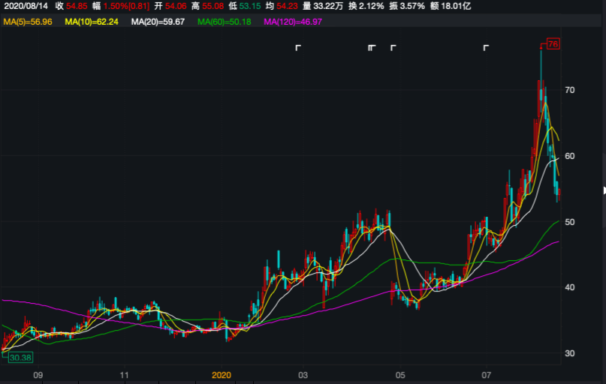Click the volume 33.22万 value in header
The image size is (606, 384).
(328, 6)
